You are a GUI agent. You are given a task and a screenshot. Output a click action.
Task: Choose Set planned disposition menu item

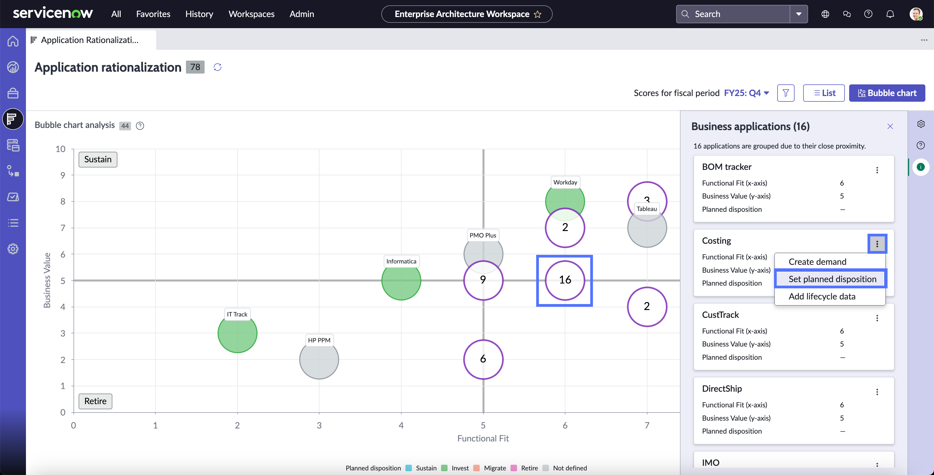pos(830,279)
